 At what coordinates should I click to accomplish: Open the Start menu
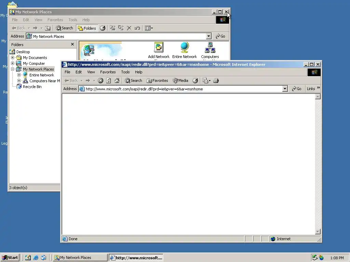tap(10, 258)
